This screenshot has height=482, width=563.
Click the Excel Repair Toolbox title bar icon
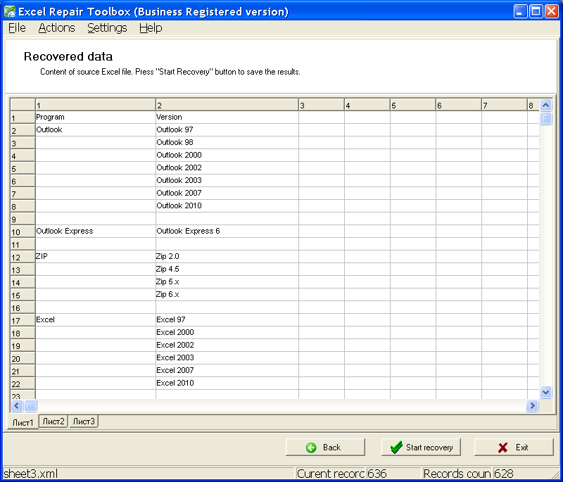coord(10,11)
